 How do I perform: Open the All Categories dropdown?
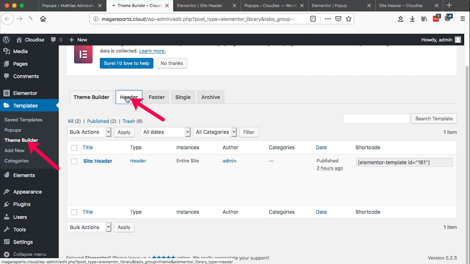(215, 132)
